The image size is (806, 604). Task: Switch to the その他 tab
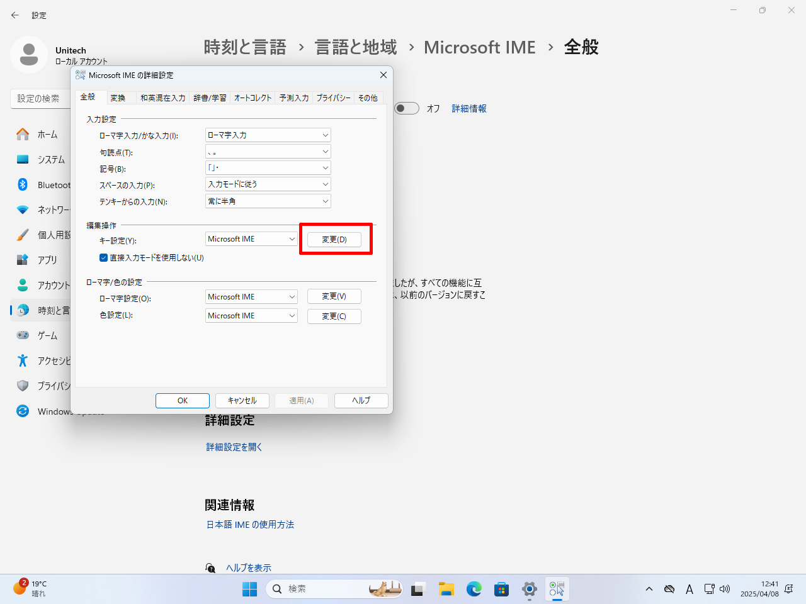(368, 98)
